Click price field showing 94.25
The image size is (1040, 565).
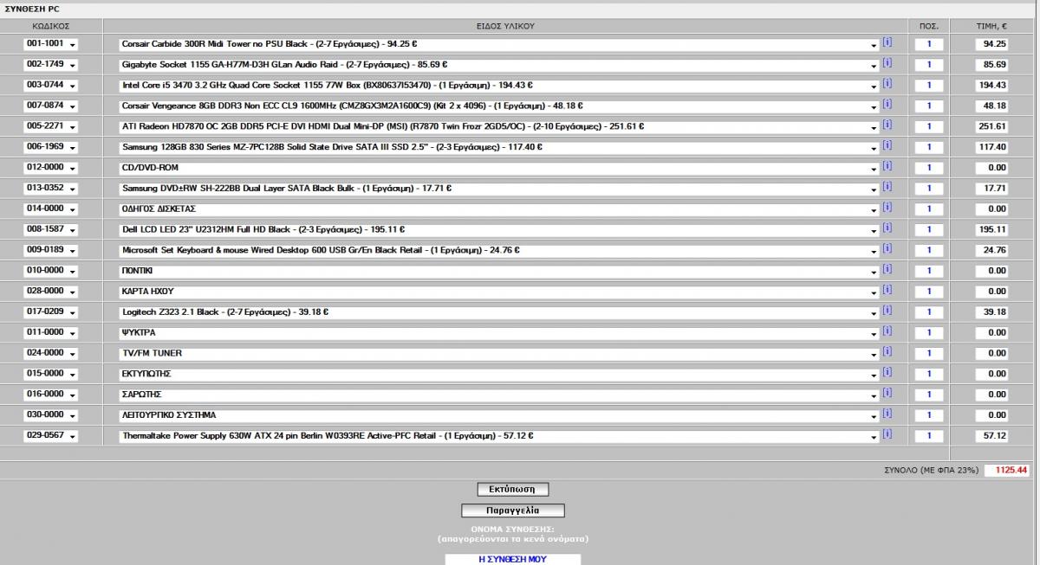pos(992,44)
